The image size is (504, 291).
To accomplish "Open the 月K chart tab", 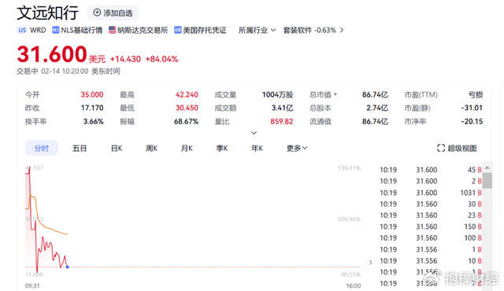I will [x=187, y=148].
